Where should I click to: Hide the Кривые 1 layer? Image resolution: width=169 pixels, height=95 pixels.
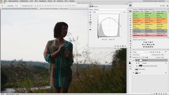[x=134, y=60]
